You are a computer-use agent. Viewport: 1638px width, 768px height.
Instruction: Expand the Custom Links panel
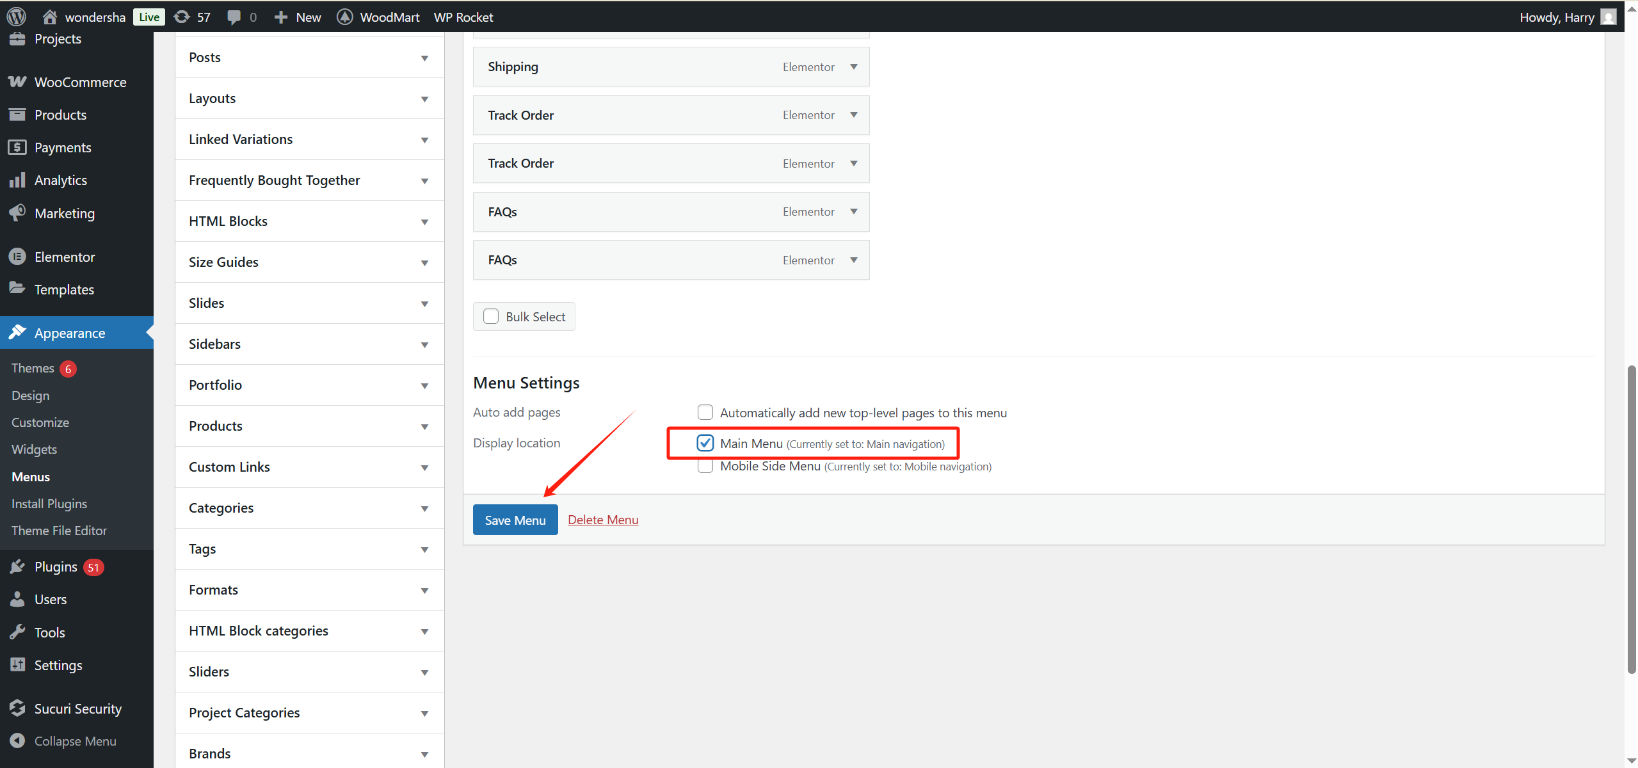point(424,467)
